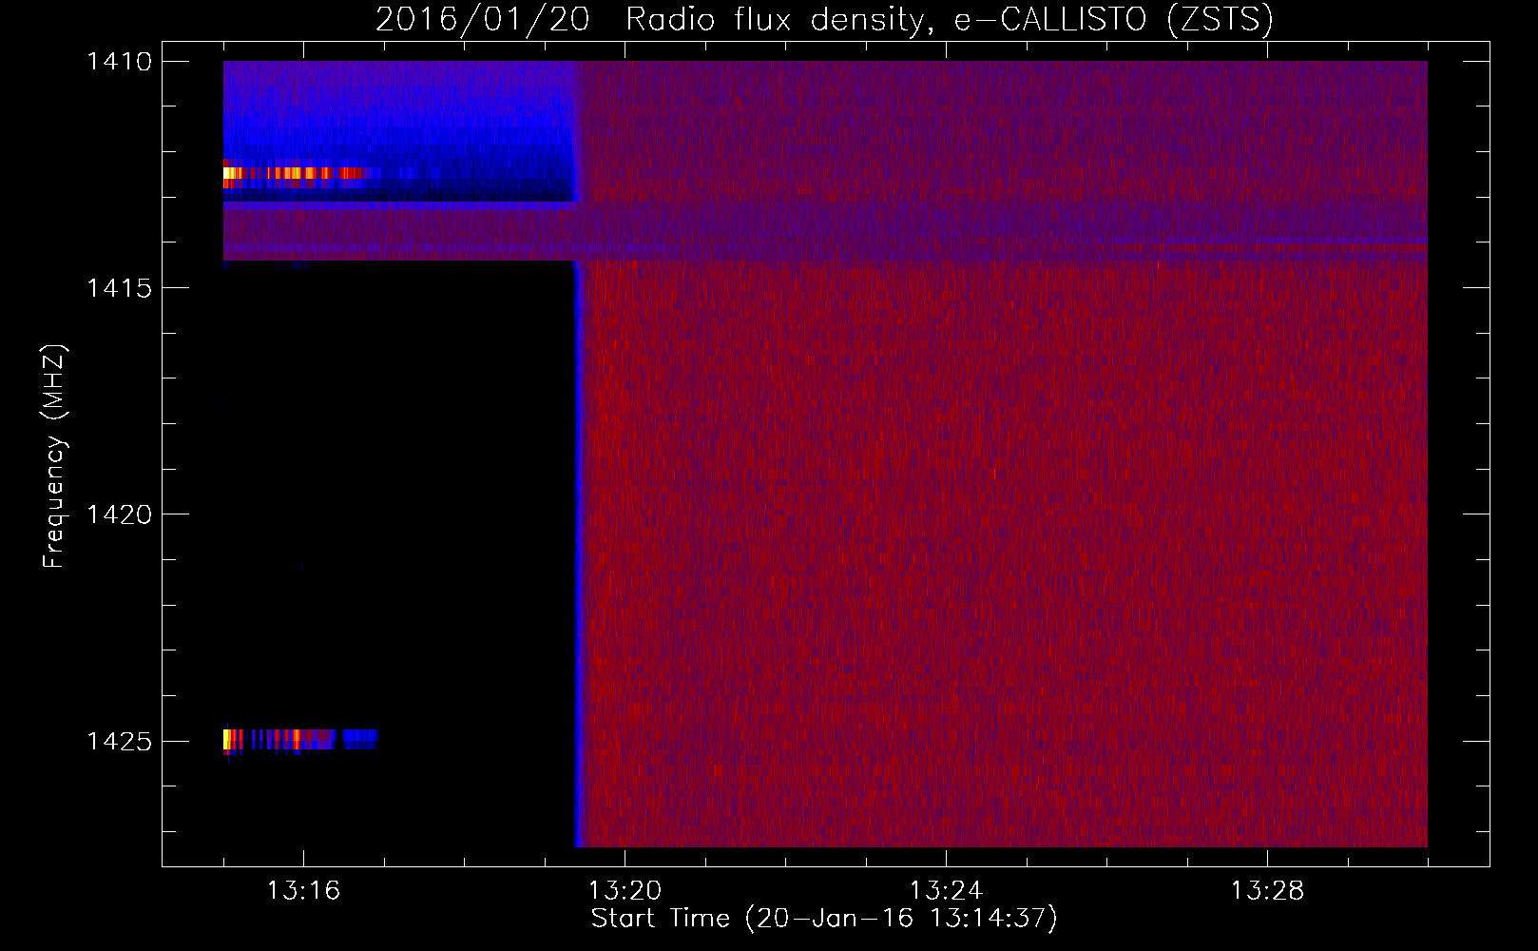
Task: Click the vertical blue transition line near 13:19
Action: pos(576,552)
